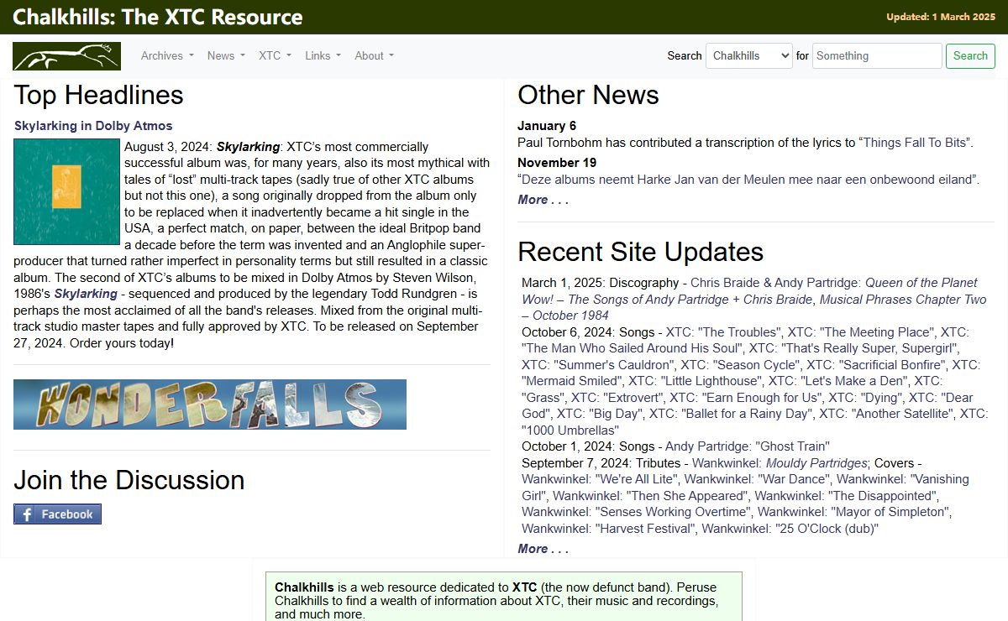The image size is (1008, 621).
Task: Open the Things Fall To Bits lyrics link
Action: pyautogui.click(x=915, y=143)
